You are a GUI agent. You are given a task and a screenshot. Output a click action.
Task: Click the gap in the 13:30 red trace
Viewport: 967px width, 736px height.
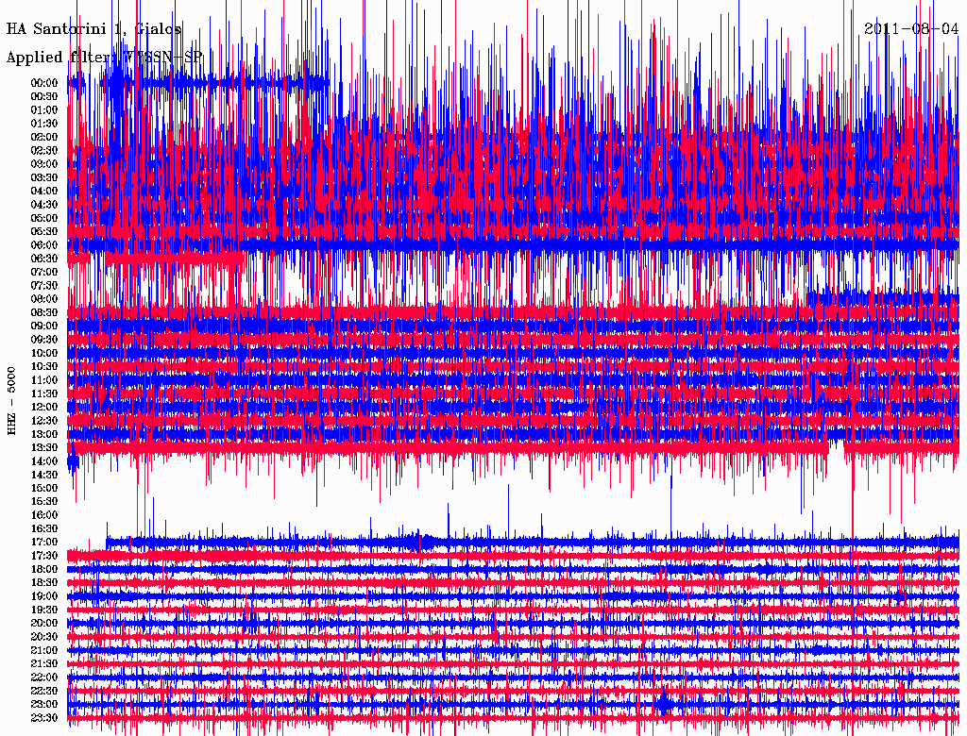[836, 447]
